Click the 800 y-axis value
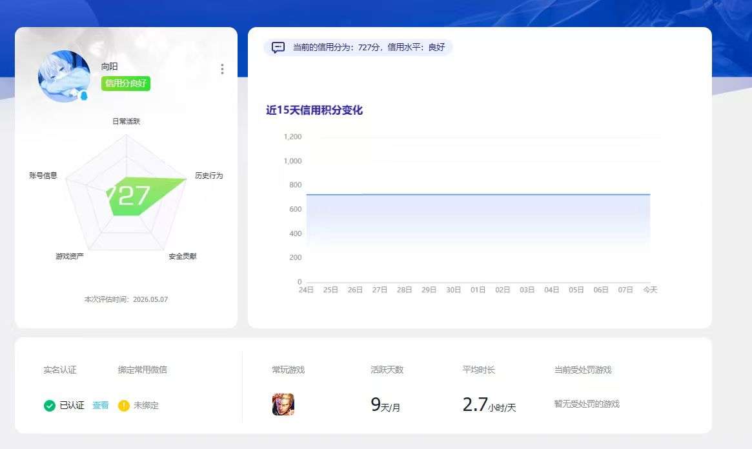Image resolution: width=752 pixels, height=449 pixels. 296,185
